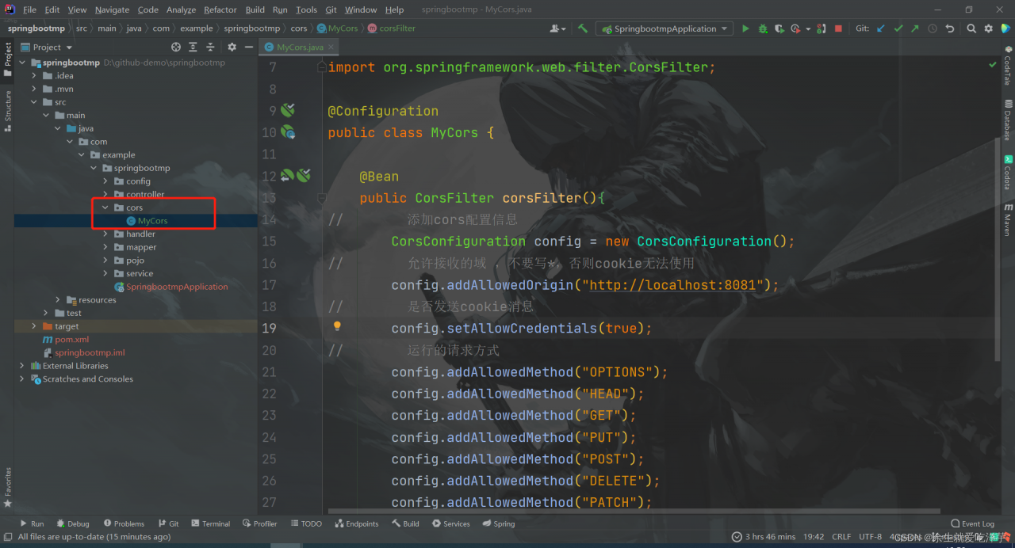Collapse the cors package folder
This screenshot has width=1015, height=548.
pos(106,207)
